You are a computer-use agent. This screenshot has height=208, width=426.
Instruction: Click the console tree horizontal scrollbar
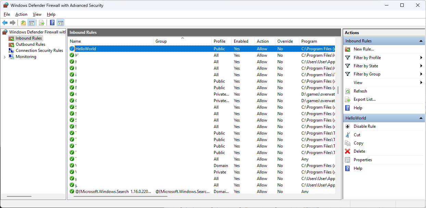(x=19, y=196)
